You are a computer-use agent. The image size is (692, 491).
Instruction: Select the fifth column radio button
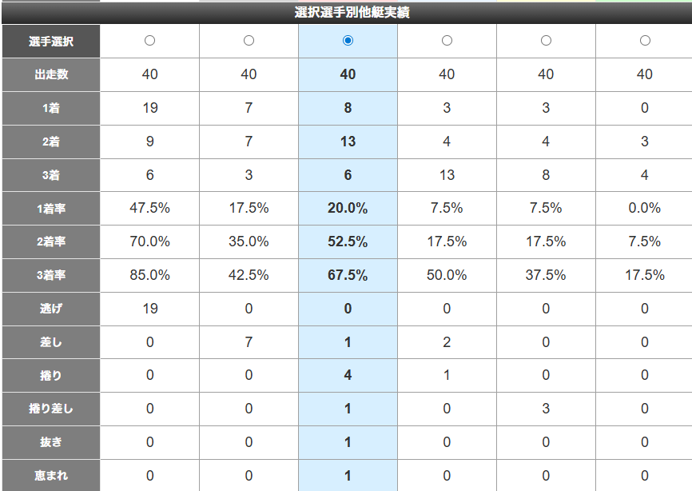[546, 41]
